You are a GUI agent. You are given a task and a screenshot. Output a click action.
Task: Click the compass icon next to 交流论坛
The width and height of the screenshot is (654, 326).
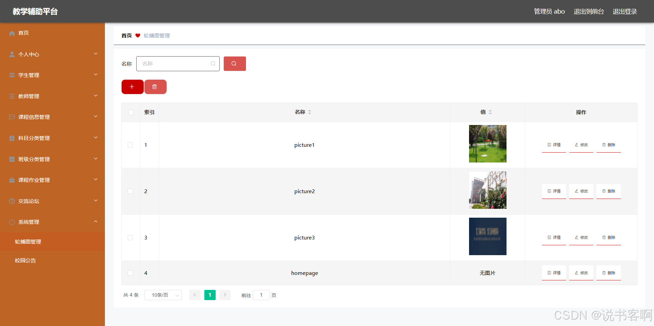[12, 201]
